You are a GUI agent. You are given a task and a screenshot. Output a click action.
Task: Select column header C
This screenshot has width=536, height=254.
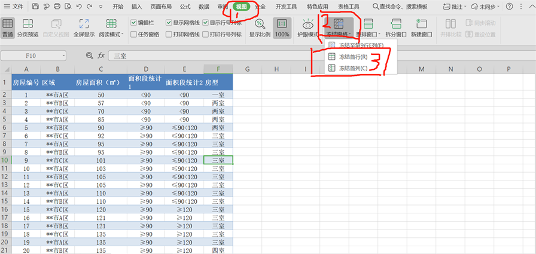pyautogui.click(x=101, y=70)
